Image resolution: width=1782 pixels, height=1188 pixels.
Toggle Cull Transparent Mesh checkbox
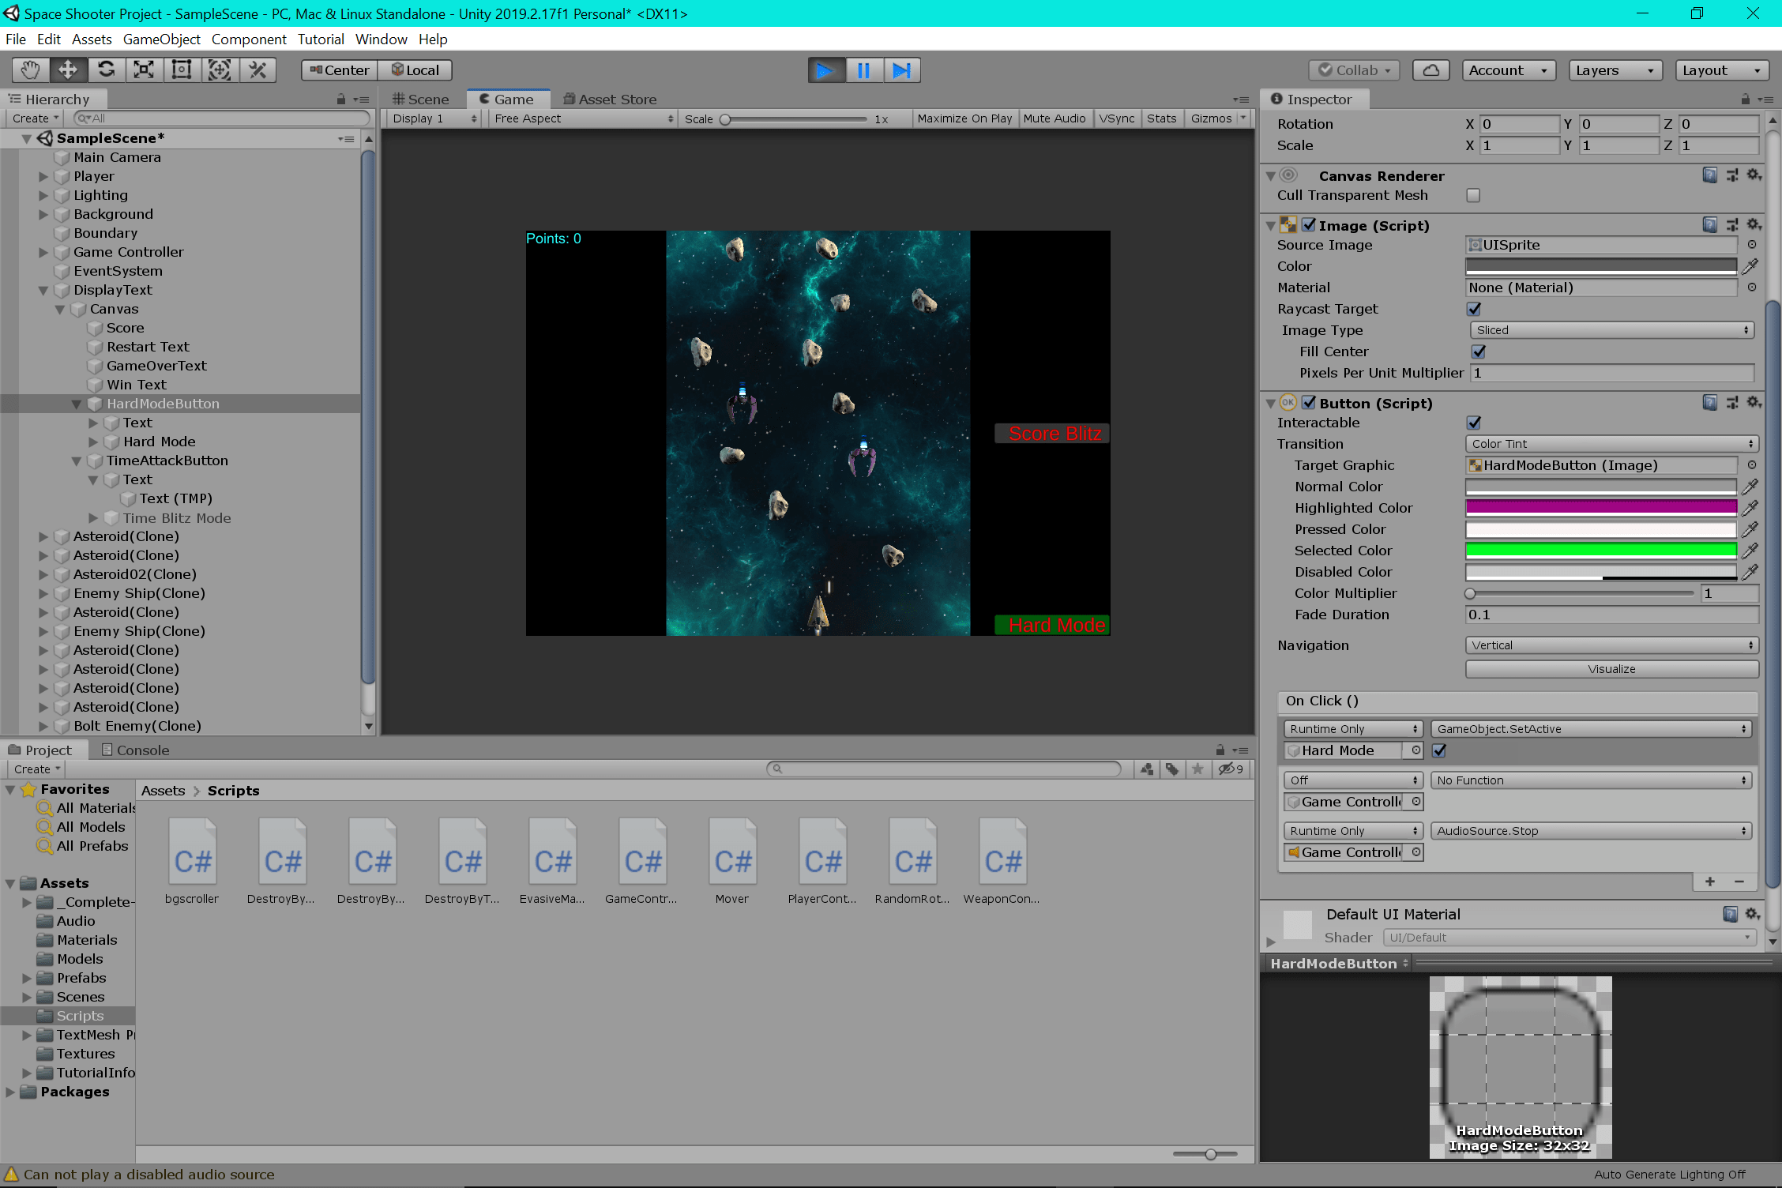tap(1473, 195)
